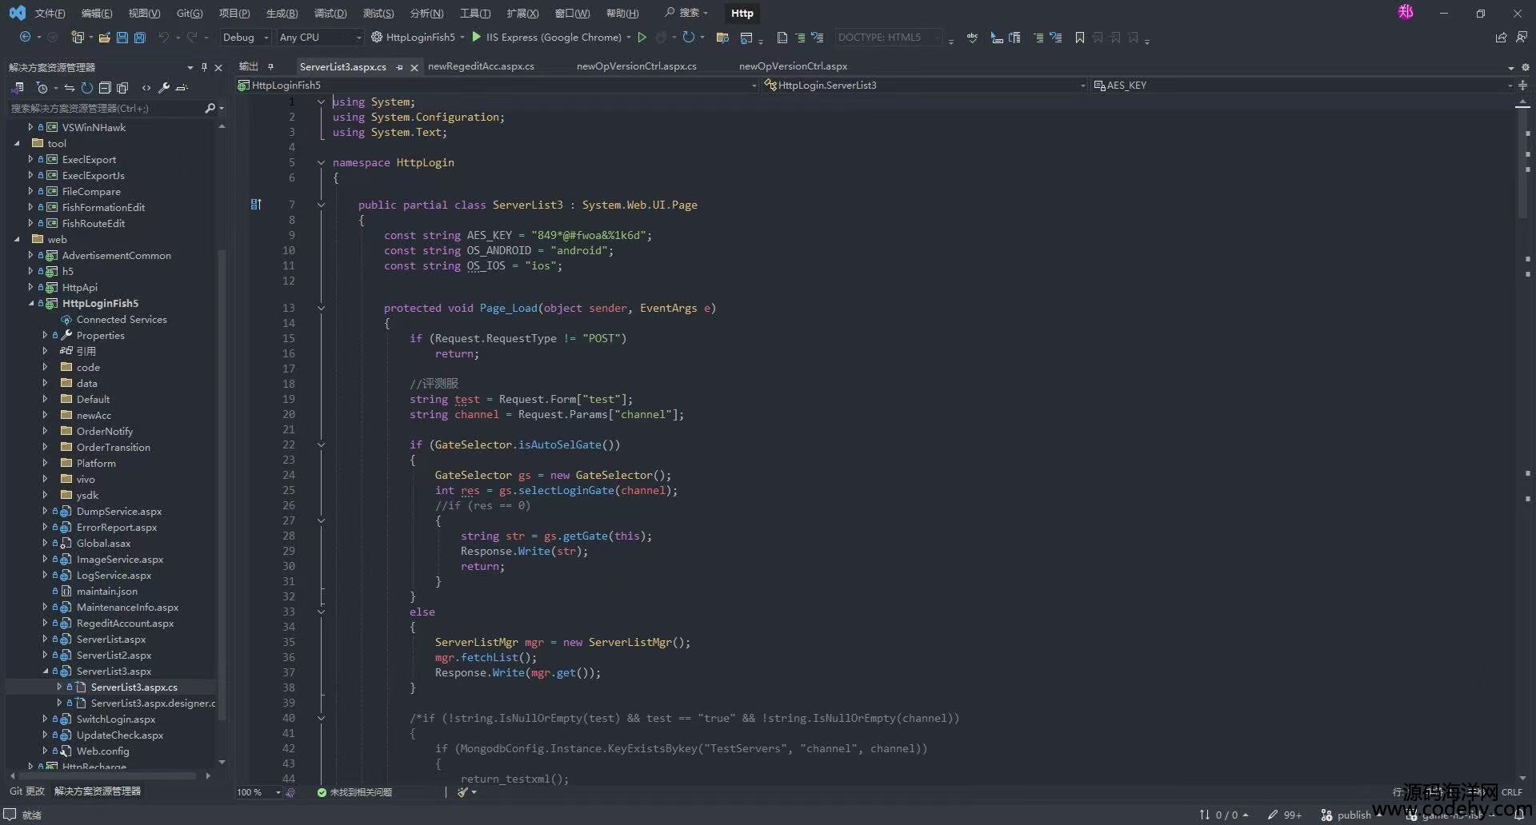Screen dimensions: 1536x825
Task: Open the Any CPU platform dropdown
Action: tap(320, 37)
